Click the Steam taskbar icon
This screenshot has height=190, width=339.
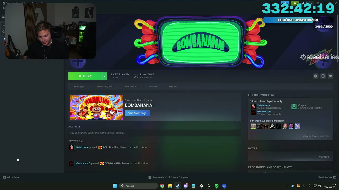(x=177, y=186)
